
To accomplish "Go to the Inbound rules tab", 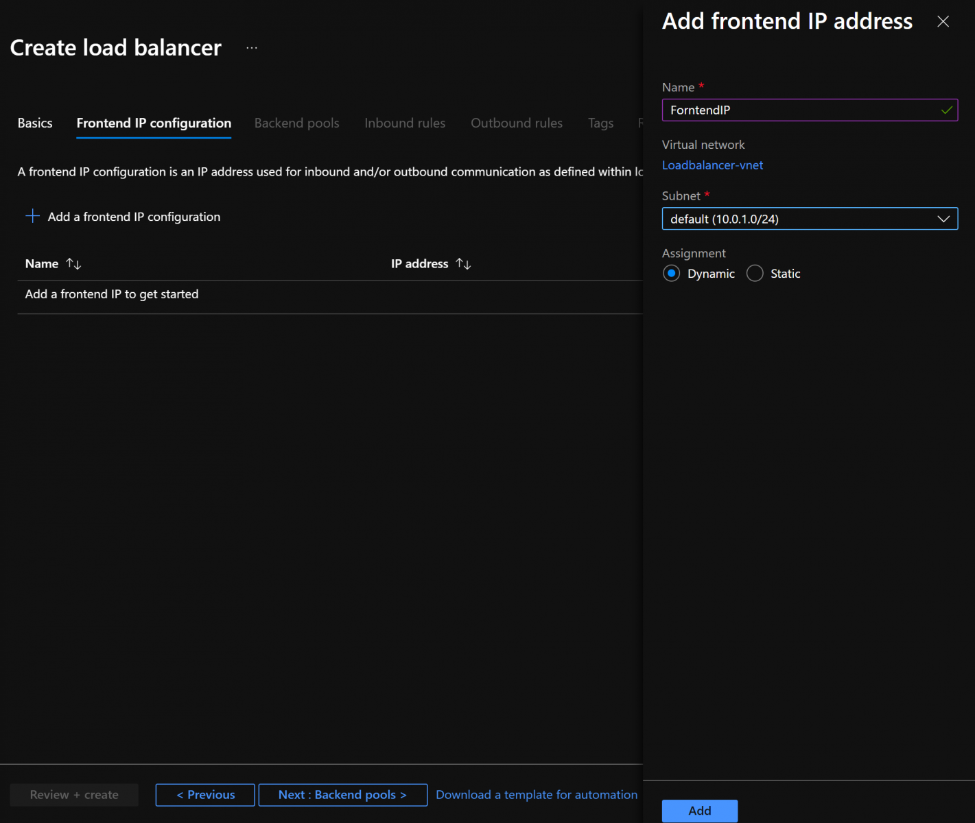I will tap(405, 123).
